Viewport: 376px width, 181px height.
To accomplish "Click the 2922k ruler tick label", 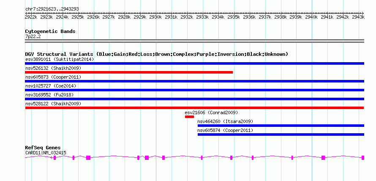I will click(31, 17).
